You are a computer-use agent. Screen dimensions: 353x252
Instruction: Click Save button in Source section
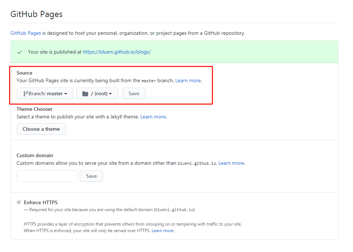coord(134,93)
